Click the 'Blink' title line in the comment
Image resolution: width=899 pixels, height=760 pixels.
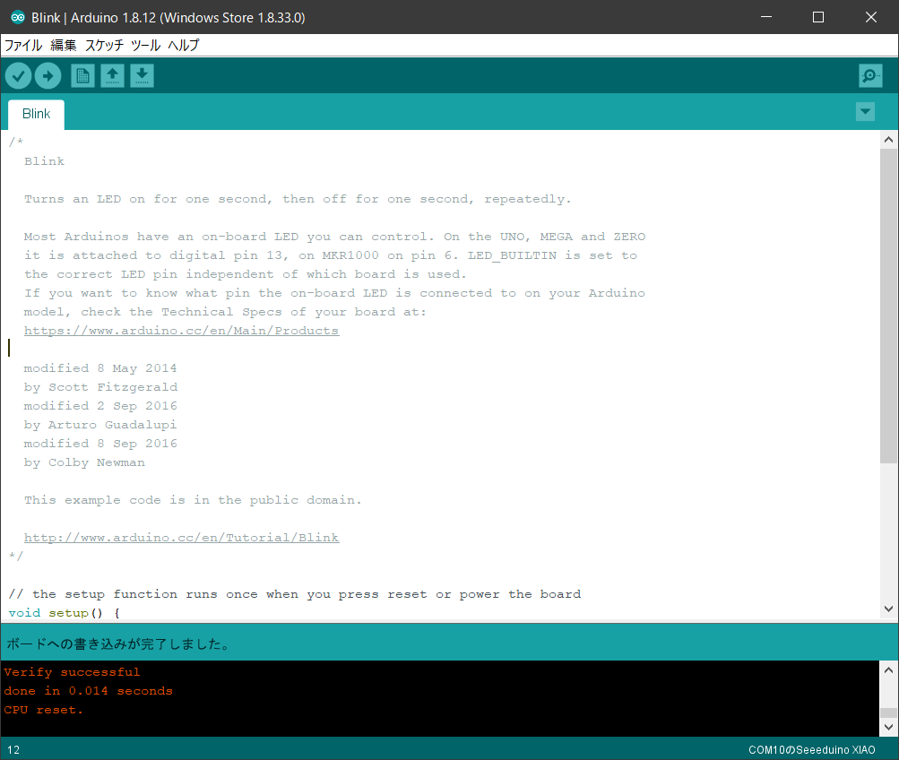[x=44, y=161]
